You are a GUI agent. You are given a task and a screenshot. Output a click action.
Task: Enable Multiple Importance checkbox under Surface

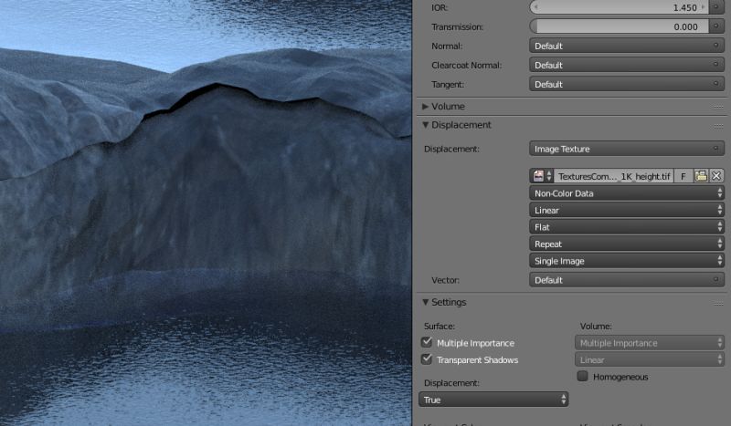427,342
